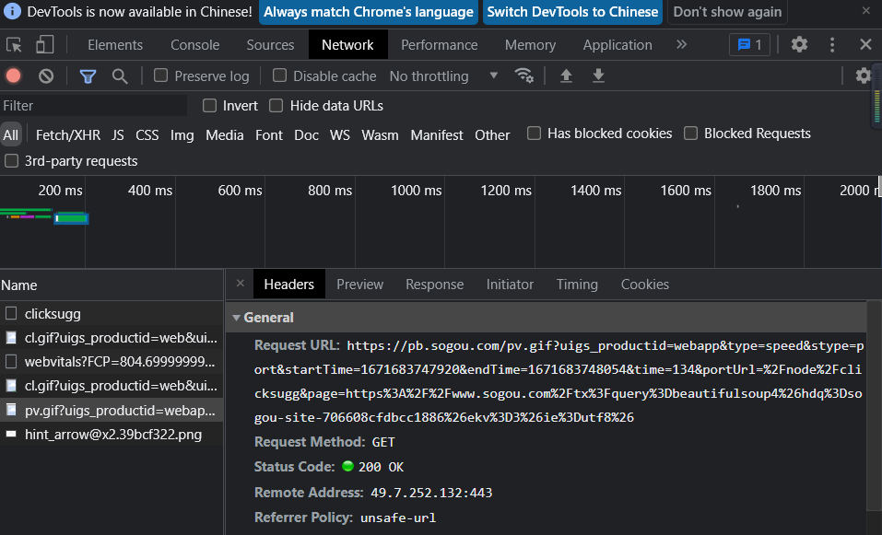
Task: Click the info icon in the language infobar
Action: 12,11
